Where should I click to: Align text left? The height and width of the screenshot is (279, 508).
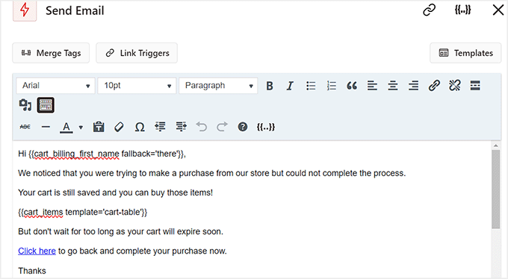pyautogui.click(x=372, y=86)
